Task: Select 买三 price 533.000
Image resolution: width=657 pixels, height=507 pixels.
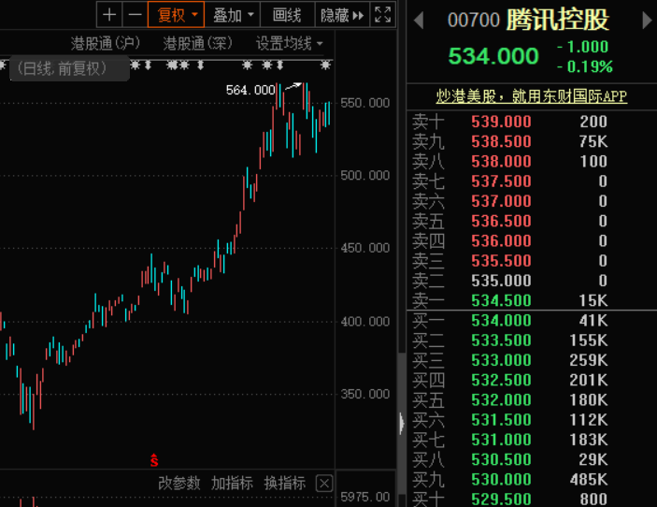Action: [501, 360]
